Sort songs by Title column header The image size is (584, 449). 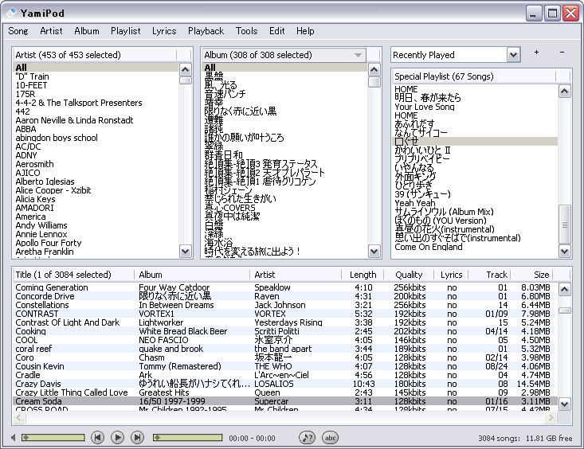coord(73,275)
